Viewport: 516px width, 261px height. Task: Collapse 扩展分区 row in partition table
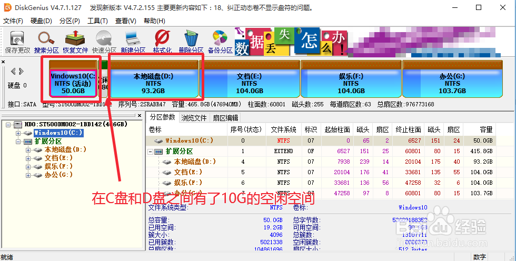click(151, 152)
